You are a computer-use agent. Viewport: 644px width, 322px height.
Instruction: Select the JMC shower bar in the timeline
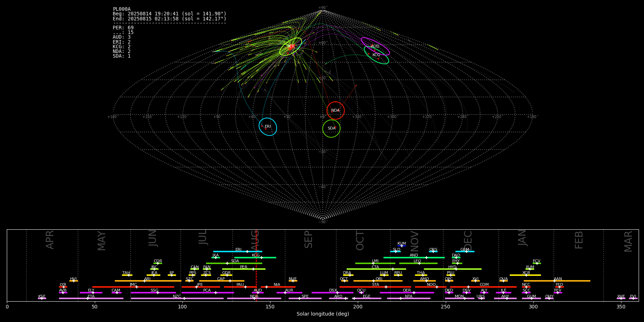click(x=133, y=287)
